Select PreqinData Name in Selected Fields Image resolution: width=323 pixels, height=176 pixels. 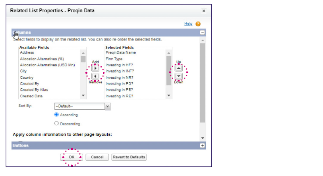pos(121,52)
